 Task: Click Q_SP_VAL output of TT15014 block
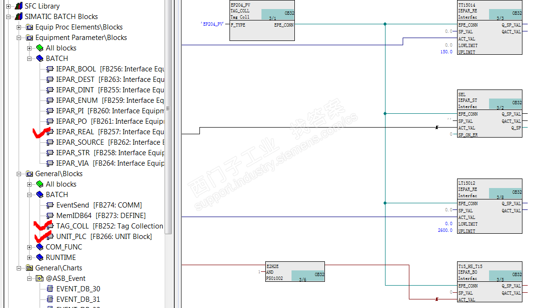(511, 25)
